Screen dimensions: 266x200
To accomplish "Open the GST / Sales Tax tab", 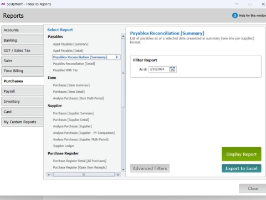I will (22, 51).
